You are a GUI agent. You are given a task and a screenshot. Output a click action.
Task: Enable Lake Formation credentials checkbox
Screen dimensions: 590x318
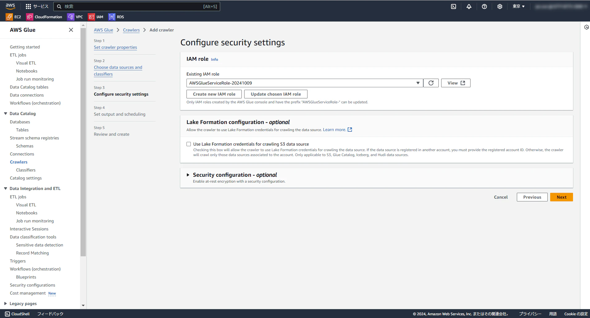(x=189, y=144)
